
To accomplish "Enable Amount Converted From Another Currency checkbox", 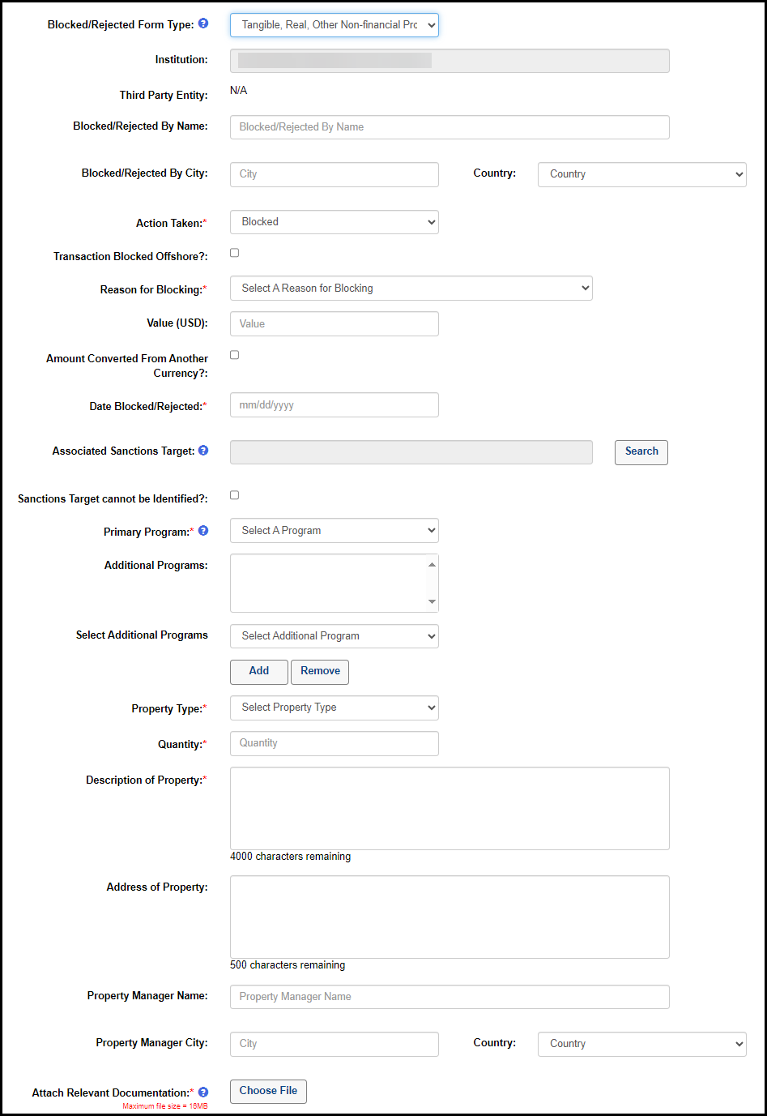I will pyautogui.click(x=235, y=355).
